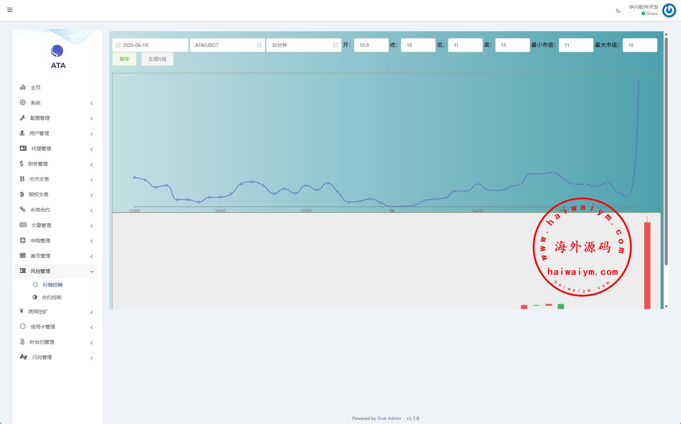Toggle dark mode moon icon
The height and width of the screenshot is (424, 681).
[x=618, y=11]
